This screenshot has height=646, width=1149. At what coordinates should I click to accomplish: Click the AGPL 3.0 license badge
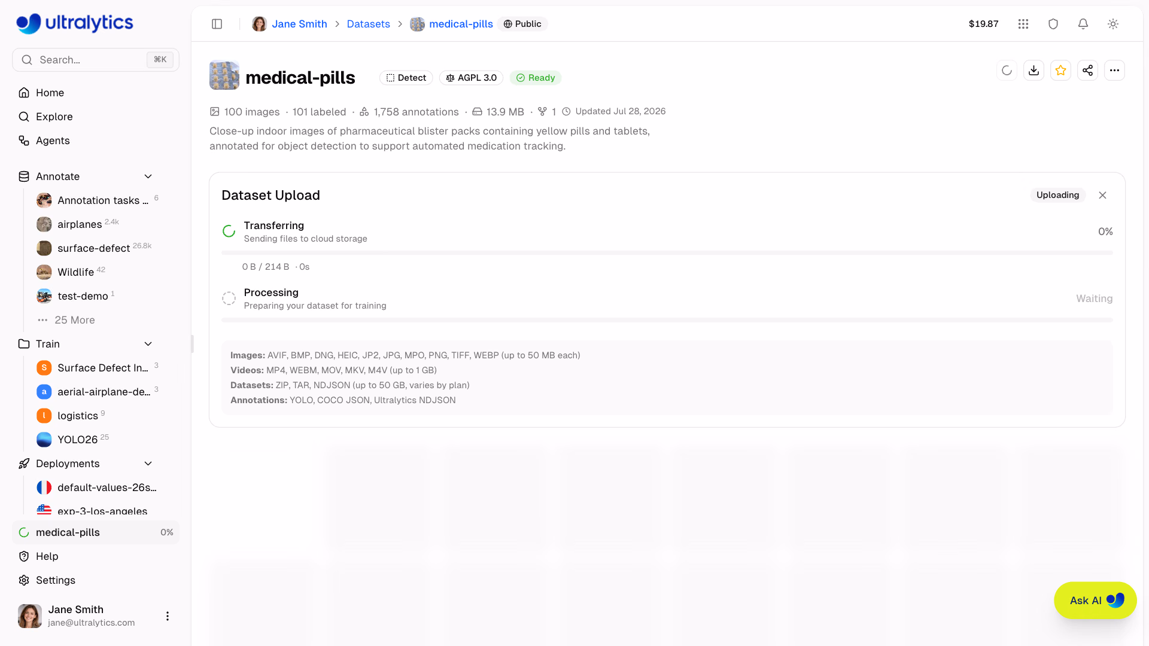click(472, 78)
